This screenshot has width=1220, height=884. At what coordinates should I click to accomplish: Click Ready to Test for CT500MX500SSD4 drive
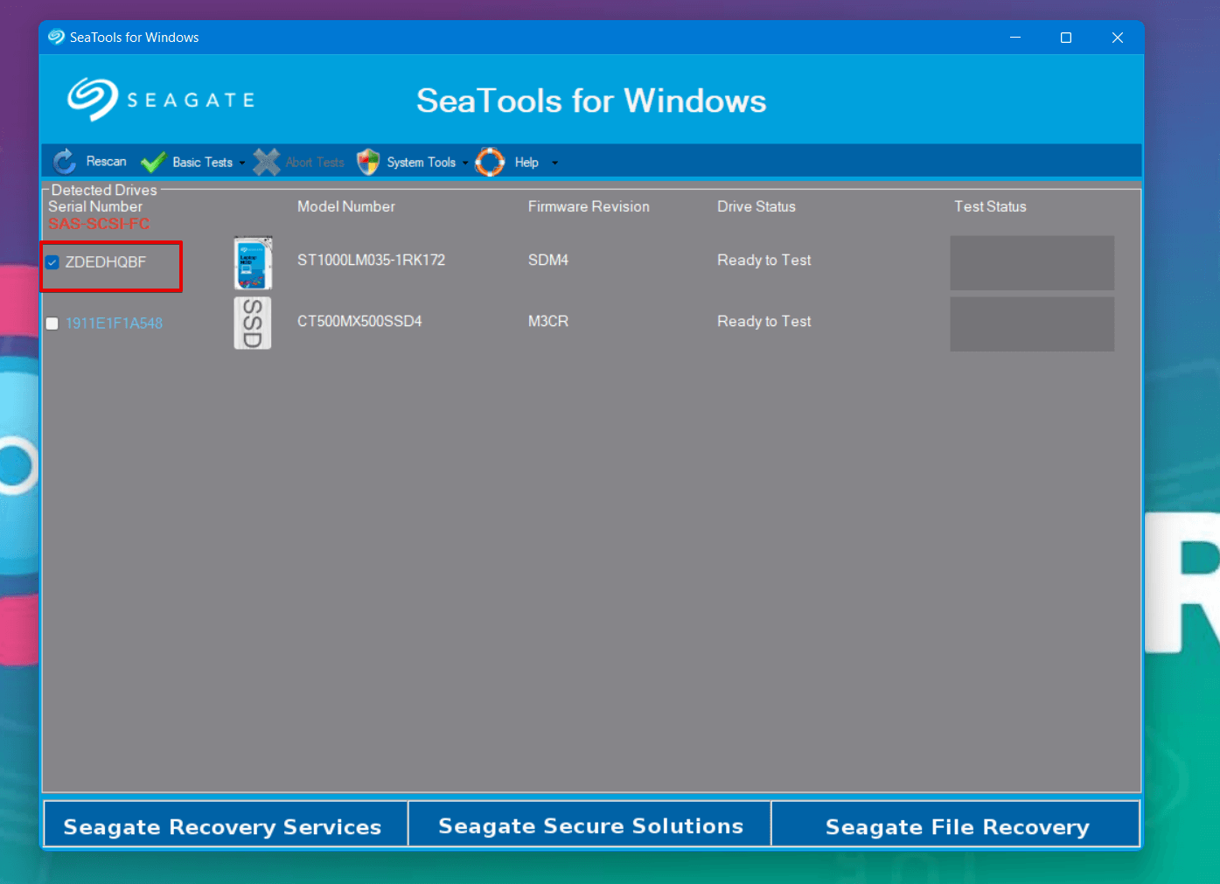764,322
